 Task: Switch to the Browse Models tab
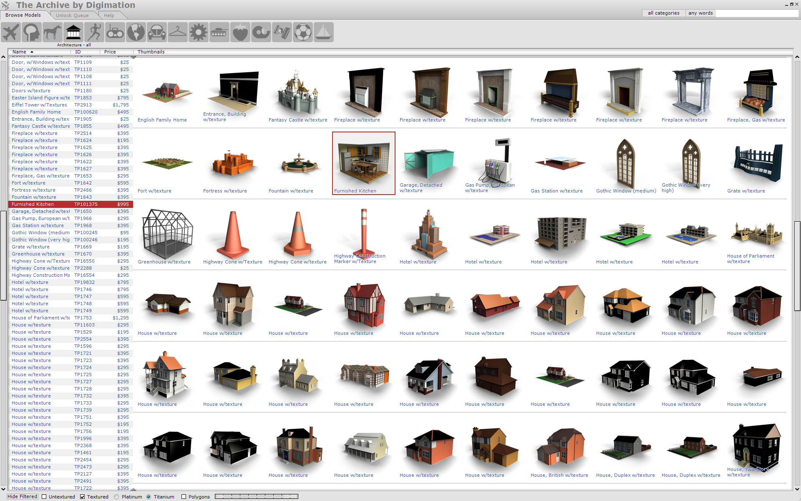click(23, 15)
